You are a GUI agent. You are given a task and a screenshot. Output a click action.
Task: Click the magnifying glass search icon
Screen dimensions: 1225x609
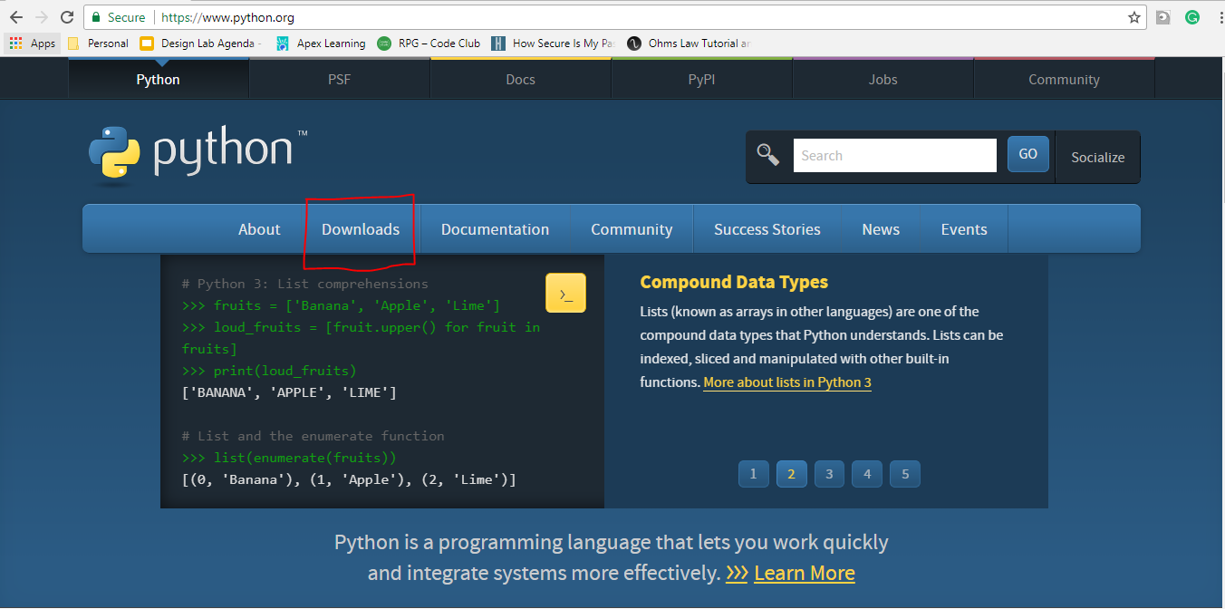768,155
